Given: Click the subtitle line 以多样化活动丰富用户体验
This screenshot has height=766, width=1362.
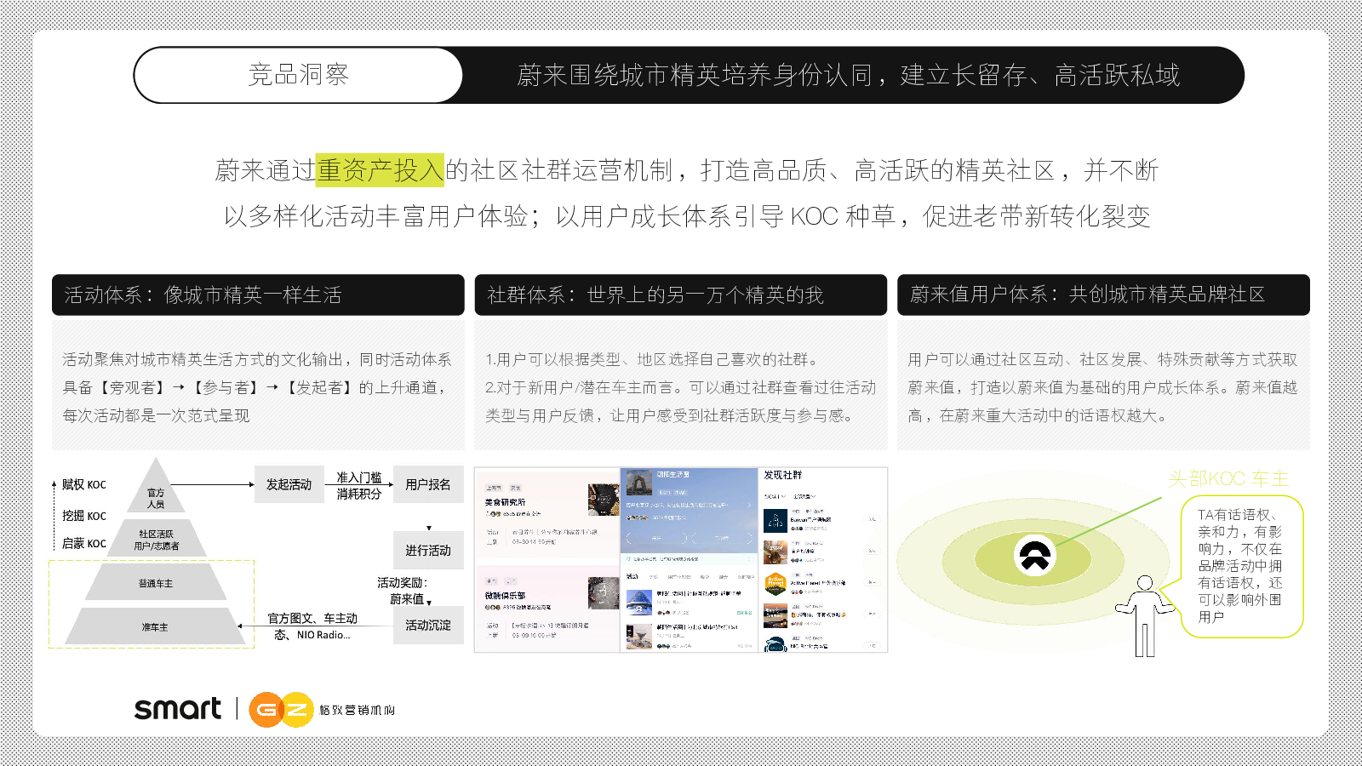Looking at the screenshot, I should coord(687,216).
